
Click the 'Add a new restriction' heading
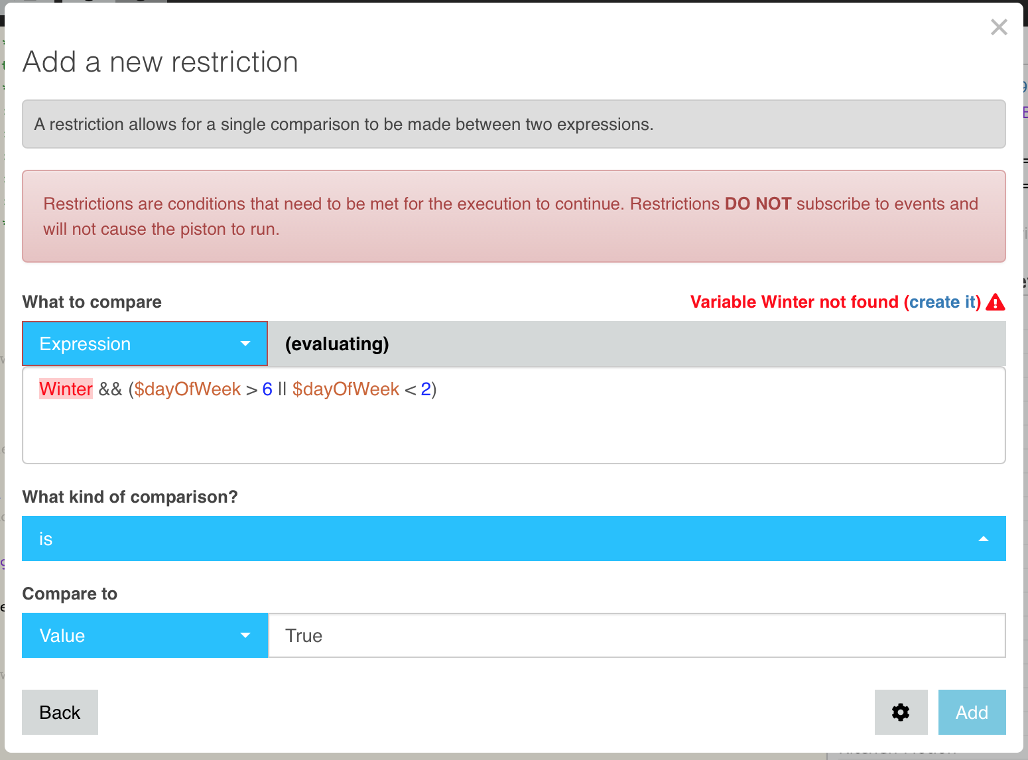pyautogui.click(x=161, y=62)
